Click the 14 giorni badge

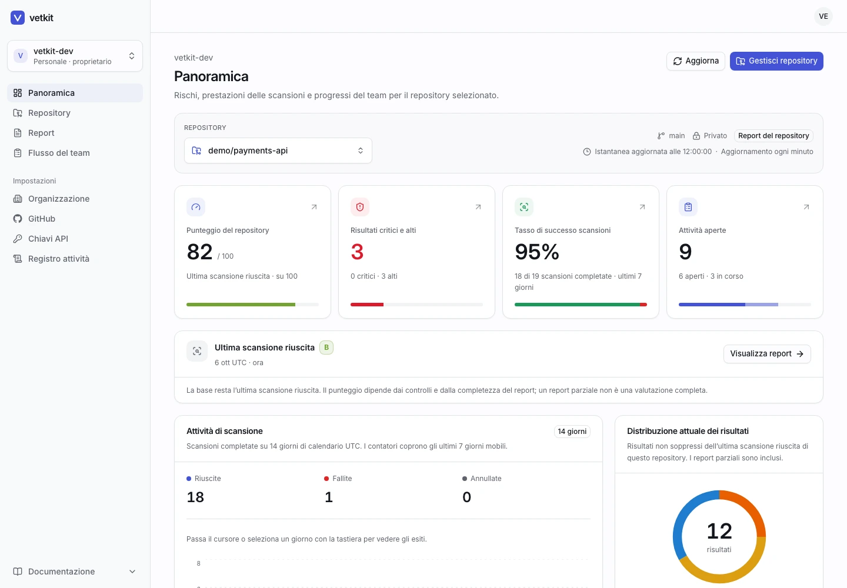572,432
